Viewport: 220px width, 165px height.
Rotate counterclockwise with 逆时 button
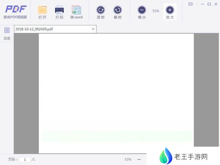click(x=100, y=12)
